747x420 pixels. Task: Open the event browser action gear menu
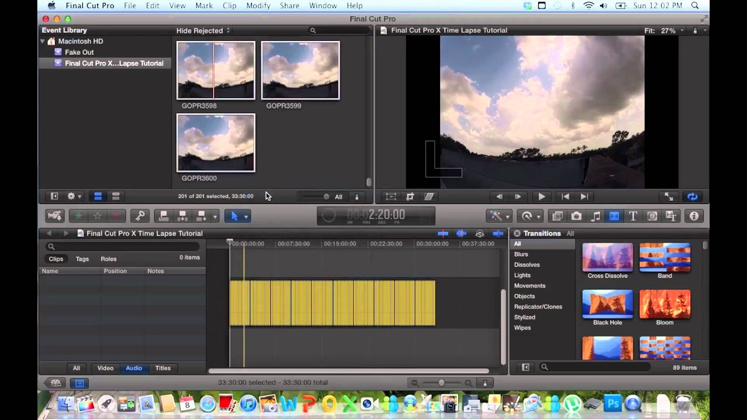pyautogui.click(x=74, y=197)
